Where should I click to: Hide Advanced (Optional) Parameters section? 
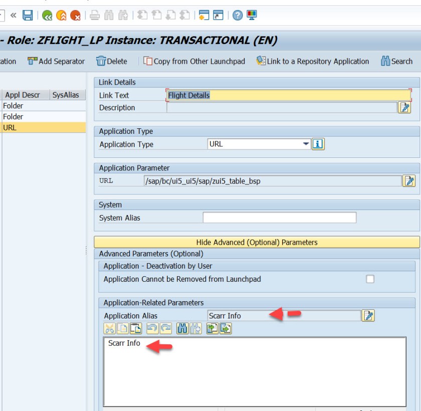pyautogui.click(x=257, y=242)
